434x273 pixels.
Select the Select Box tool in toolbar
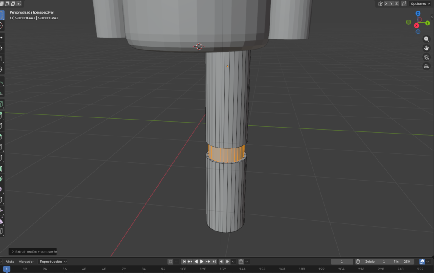(1, 15)
